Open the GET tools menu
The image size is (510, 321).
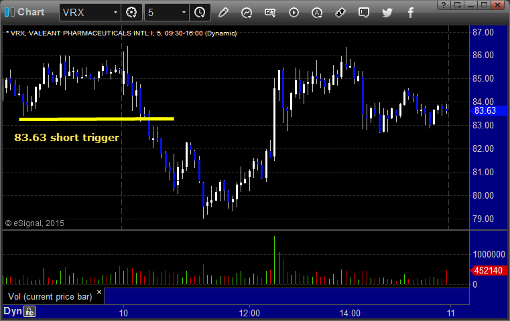tap(270, 13)
